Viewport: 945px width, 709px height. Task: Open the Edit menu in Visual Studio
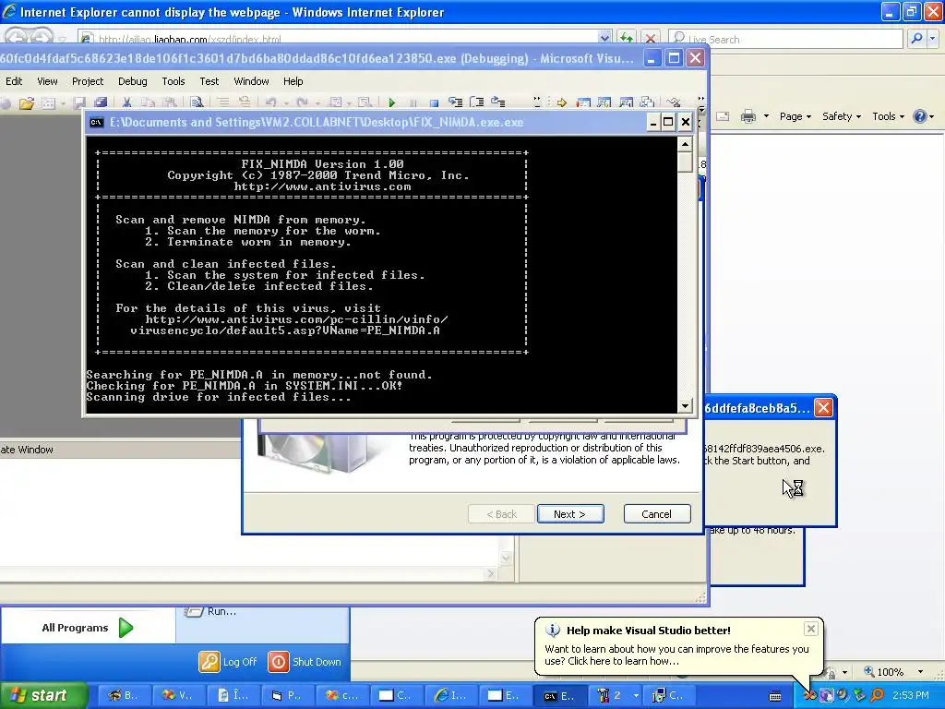click(x=13, y=81)
